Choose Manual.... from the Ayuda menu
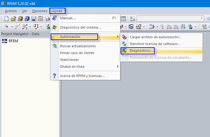The width and height of the screenshot is (210, 137). coord(85,18)
